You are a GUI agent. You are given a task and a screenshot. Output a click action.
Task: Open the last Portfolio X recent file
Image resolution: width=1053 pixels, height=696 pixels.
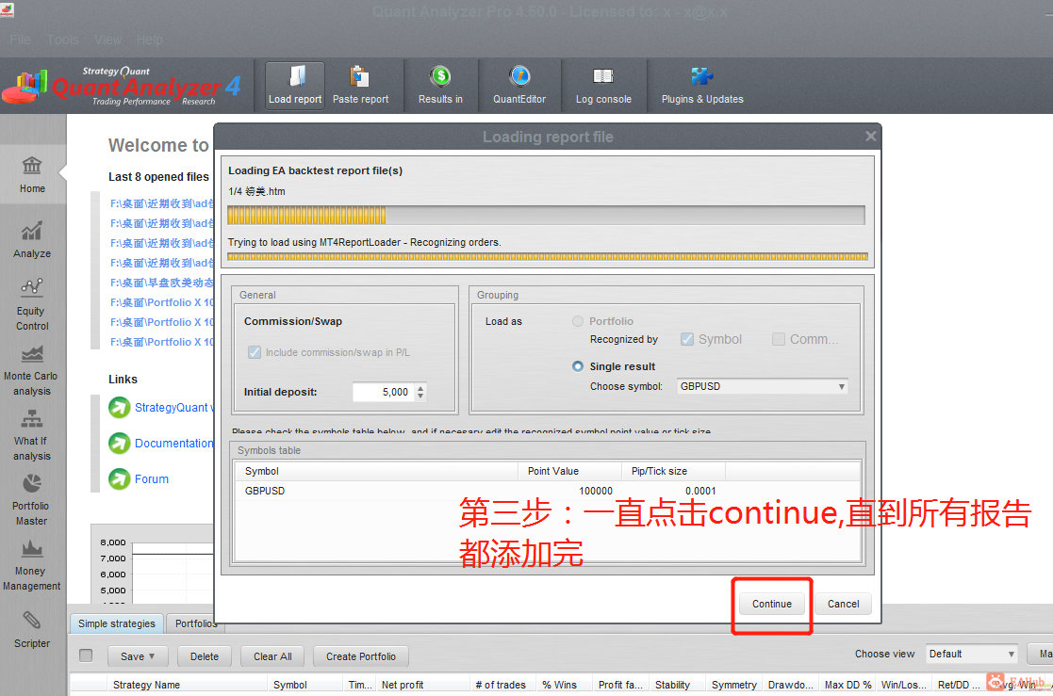tap(162, 342)
